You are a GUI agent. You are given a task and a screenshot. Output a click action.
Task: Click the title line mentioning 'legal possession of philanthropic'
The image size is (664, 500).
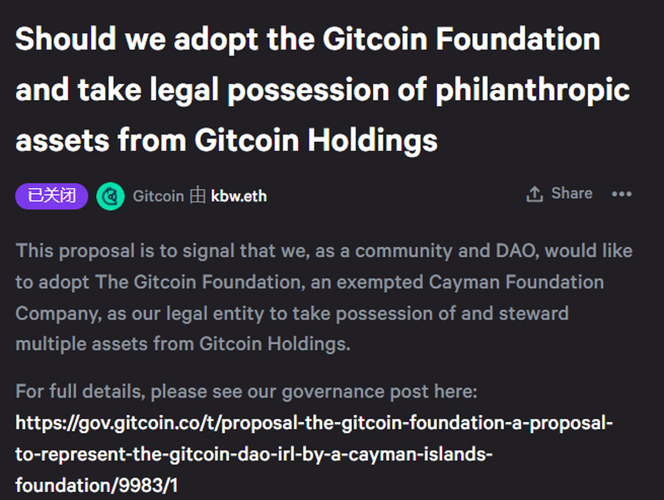322,90
